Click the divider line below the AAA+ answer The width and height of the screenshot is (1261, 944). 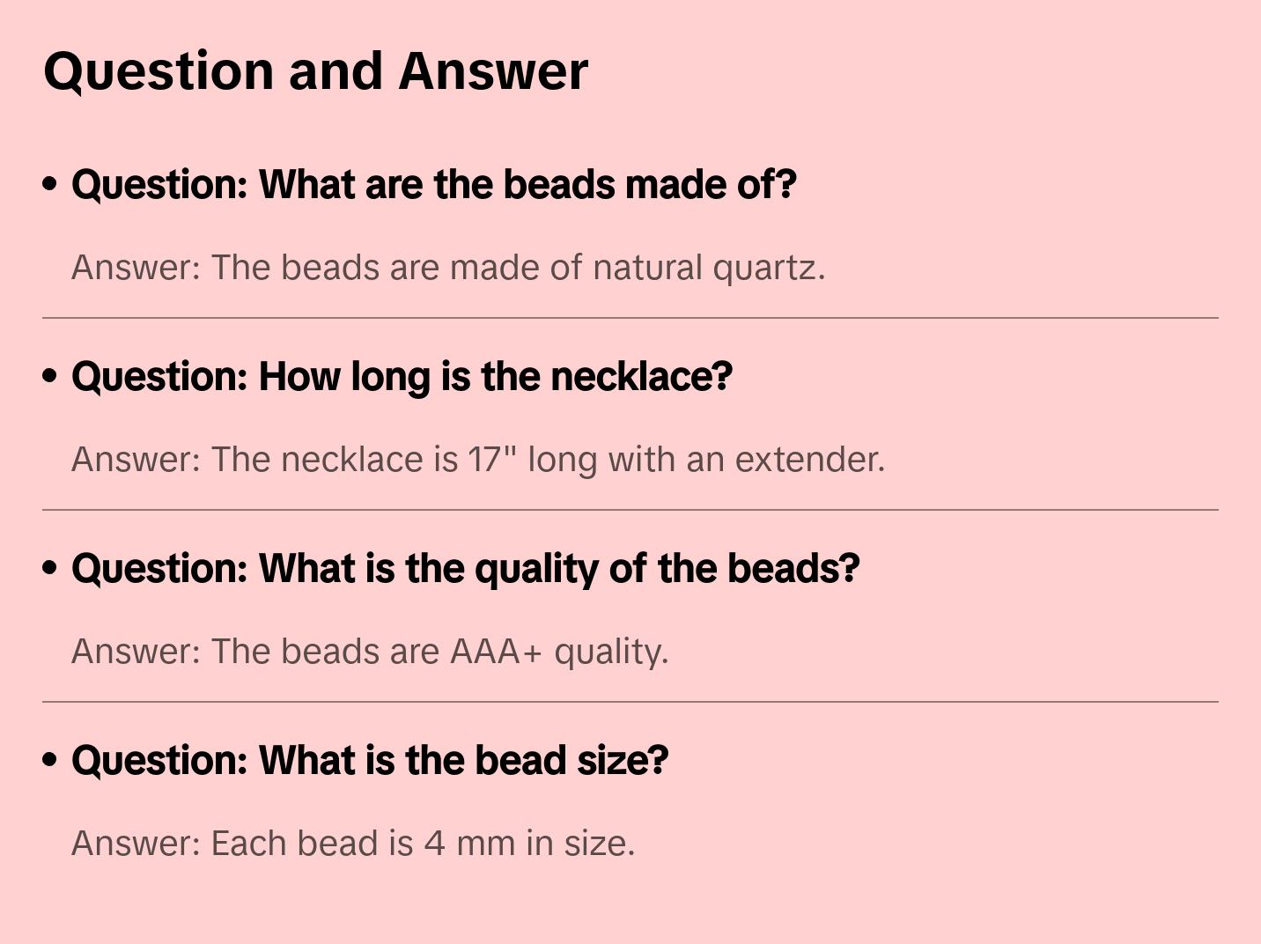[630, 702]
